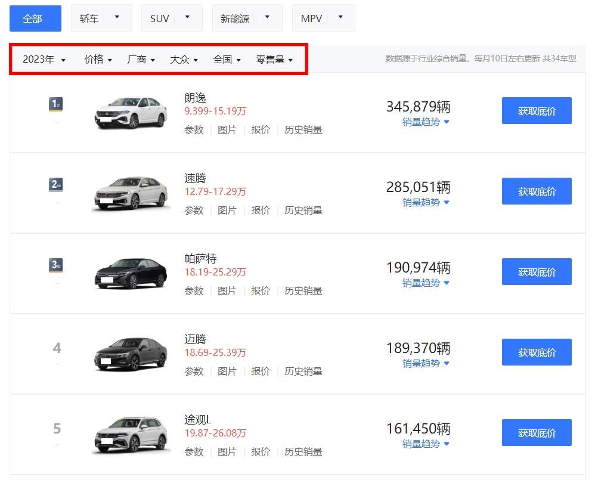Click 获取底价 button for 迈腾
The height and width of the screenshot is (480, 598).
[x=537, y=352]
